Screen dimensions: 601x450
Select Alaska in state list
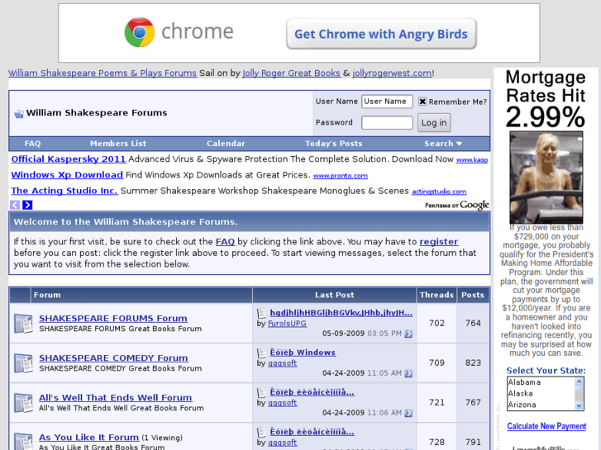coord(541,393)
